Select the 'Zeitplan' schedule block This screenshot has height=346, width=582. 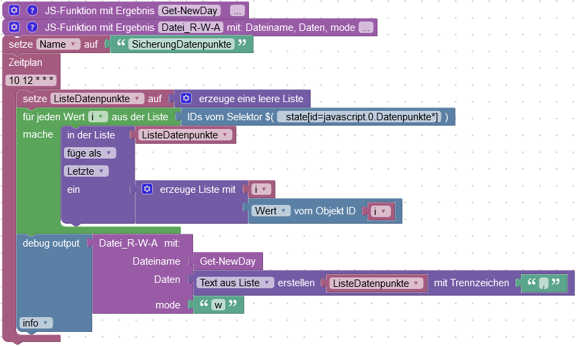coord(26,62)
